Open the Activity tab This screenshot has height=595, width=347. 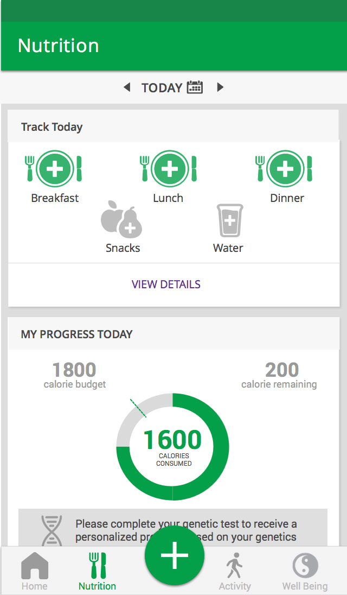235,572
